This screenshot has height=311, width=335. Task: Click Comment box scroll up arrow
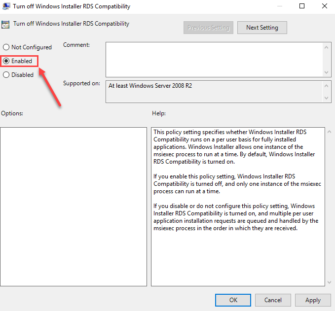point(326,47)
